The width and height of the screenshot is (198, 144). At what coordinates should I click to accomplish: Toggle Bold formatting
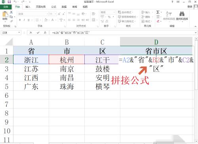pos(20,20)
